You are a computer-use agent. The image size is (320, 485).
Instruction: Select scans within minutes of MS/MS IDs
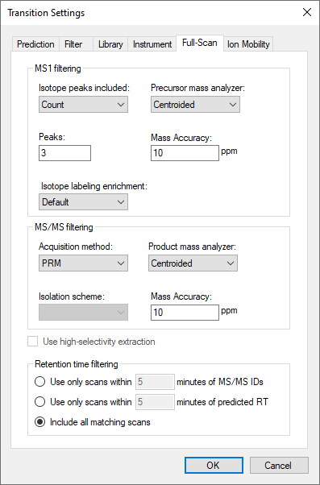[x=40, y=382]
